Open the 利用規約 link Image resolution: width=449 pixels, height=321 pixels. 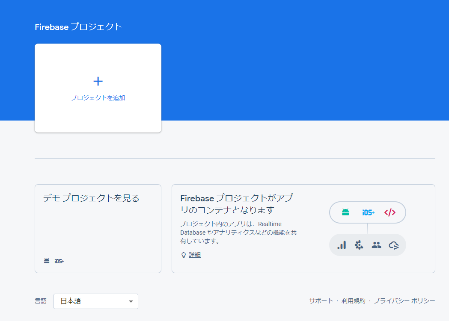point(354,301)
